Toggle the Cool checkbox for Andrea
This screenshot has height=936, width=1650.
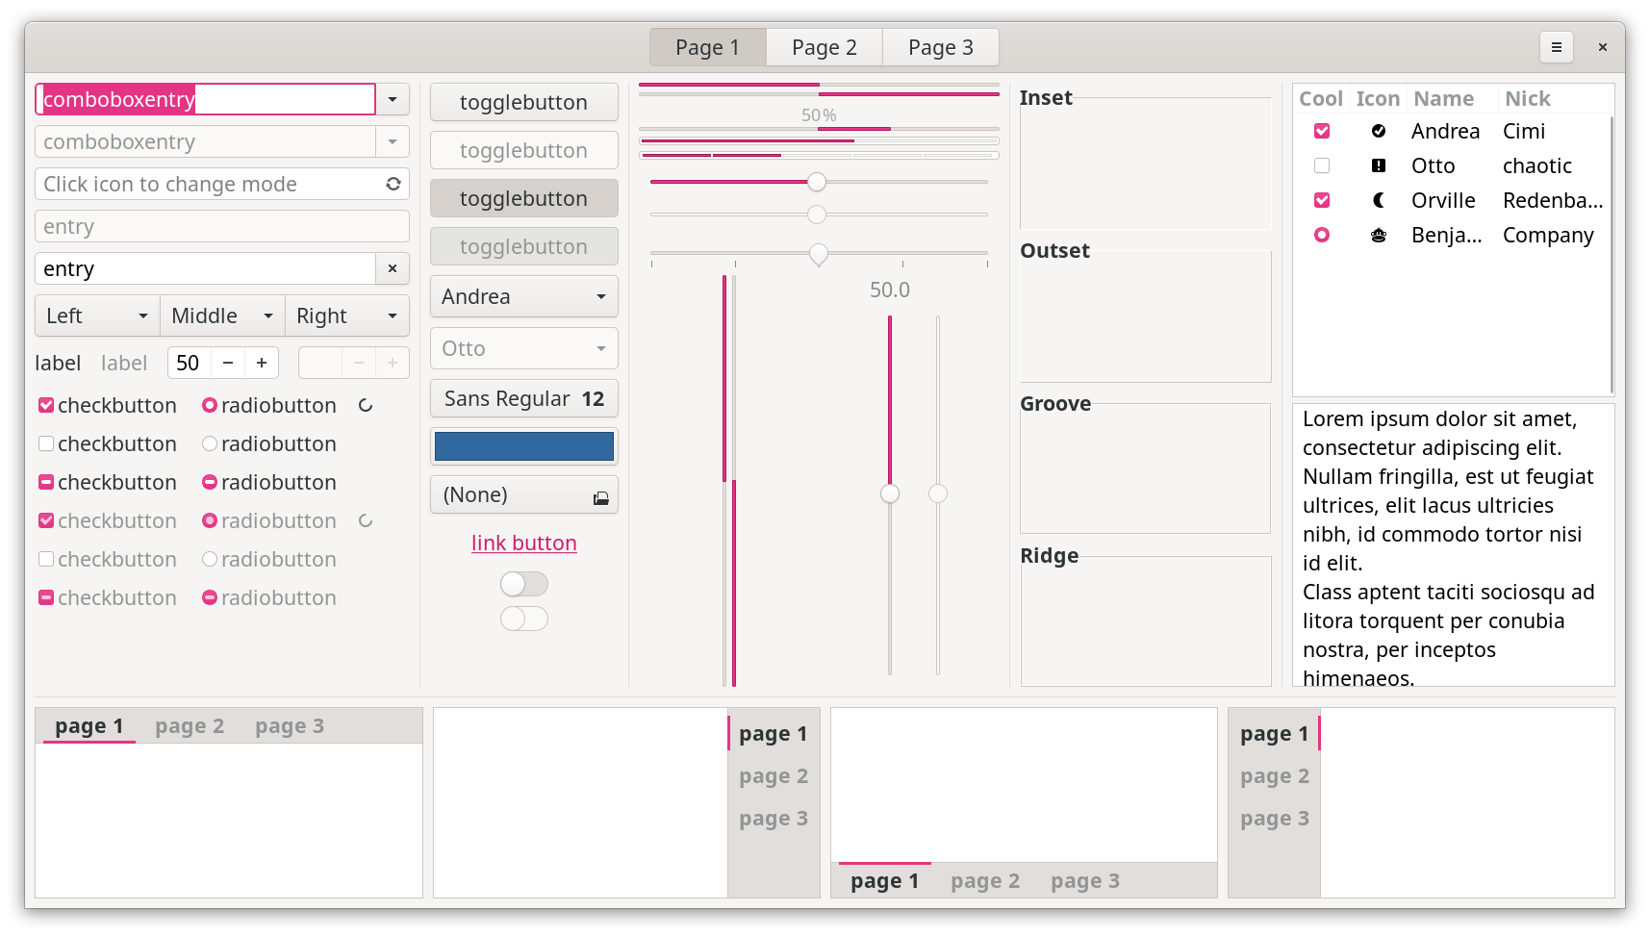(x=1322, y=131)
